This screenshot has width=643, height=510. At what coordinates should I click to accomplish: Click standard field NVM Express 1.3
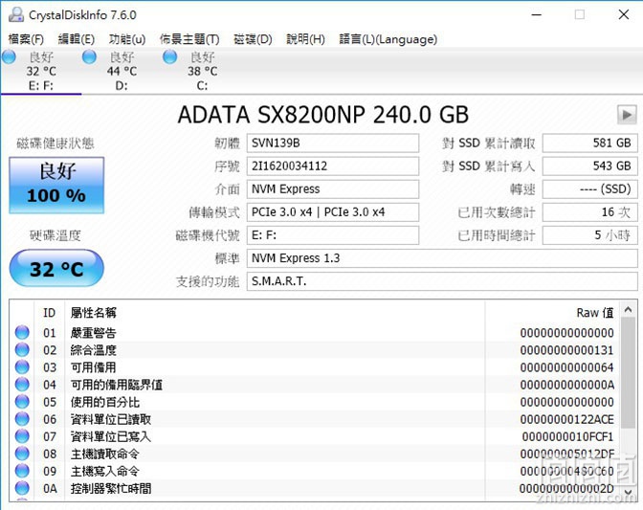click(x=442, y=258)
